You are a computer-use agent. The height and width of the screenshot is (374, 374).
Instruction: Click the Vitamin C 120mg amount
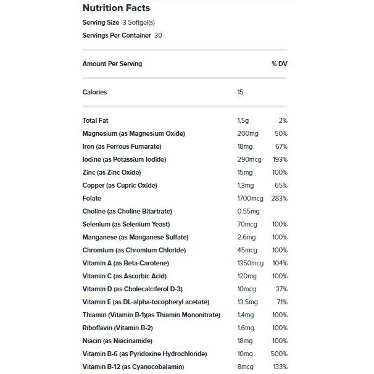pyautogui.click(x=247, y=276)
